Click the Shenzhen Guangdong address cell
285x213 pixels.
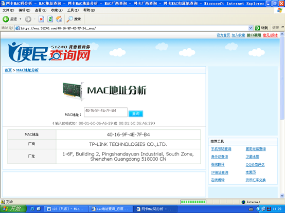pos(128,157)
